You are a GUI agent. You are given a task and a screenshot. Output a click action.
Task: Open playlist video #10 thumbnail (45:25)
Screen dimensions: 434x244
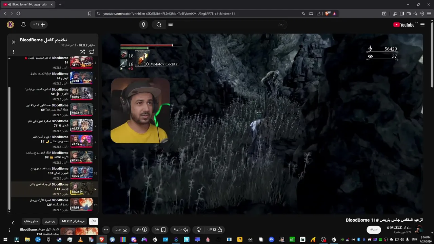(x=81, y=173)
